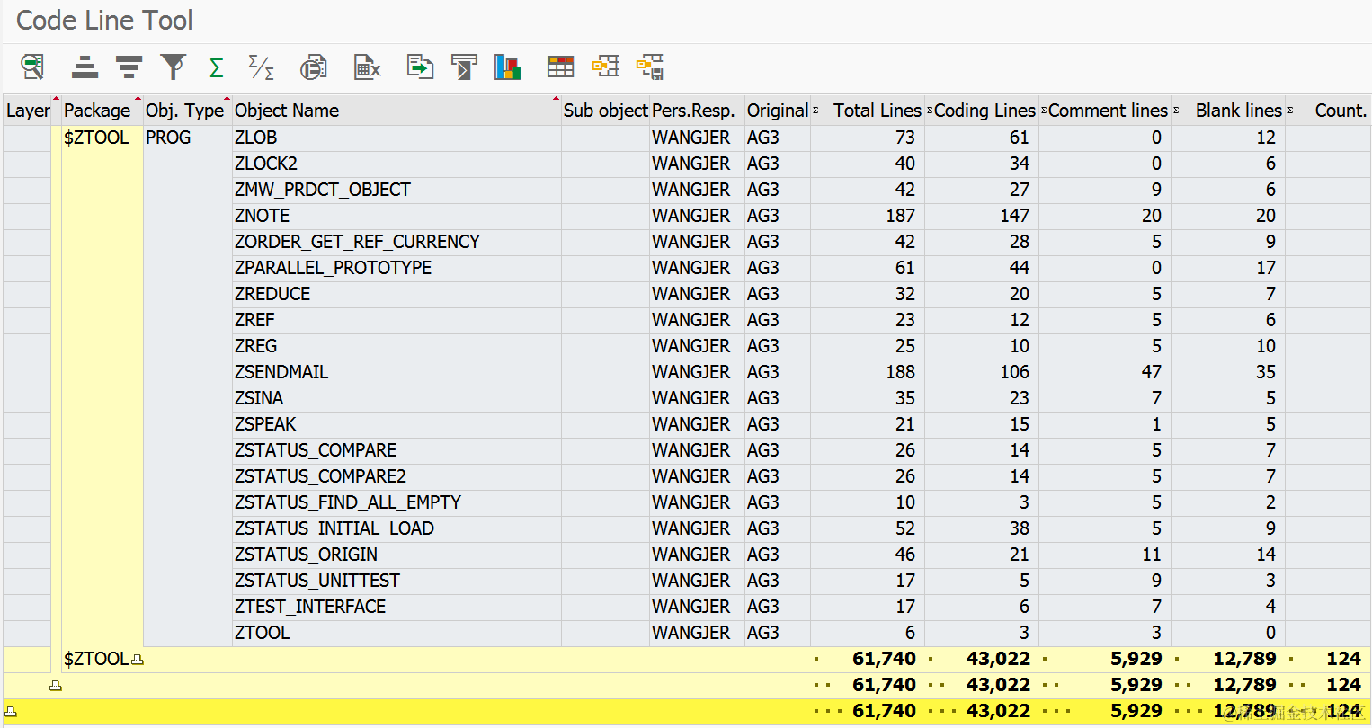This screenshot has height=728, width=1372.
Task: Collapse the $ZTOOL subtotal row icon
Action: pos(137,659)
